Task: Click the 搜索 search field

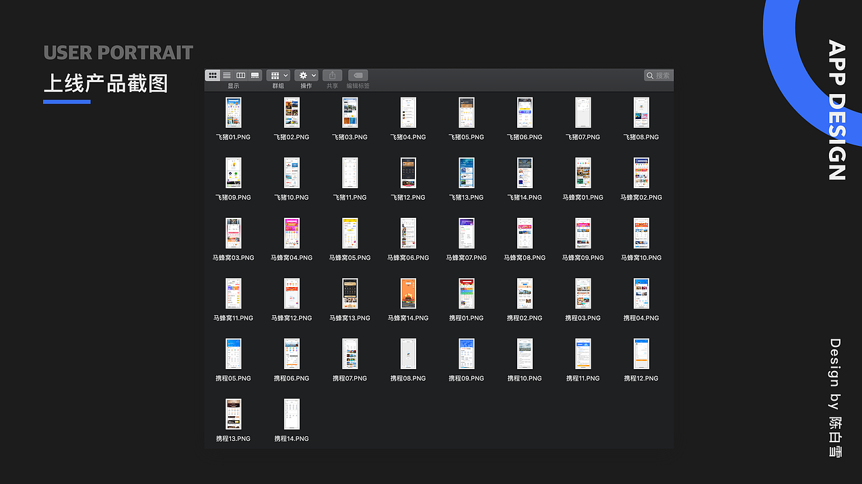Action: pyautogui.click(x=659, y=75)
